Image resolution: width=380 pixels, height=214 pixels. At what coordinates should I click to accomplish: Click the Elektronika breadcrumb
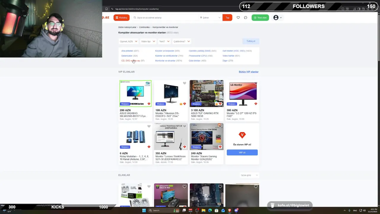tap(144, 27)
